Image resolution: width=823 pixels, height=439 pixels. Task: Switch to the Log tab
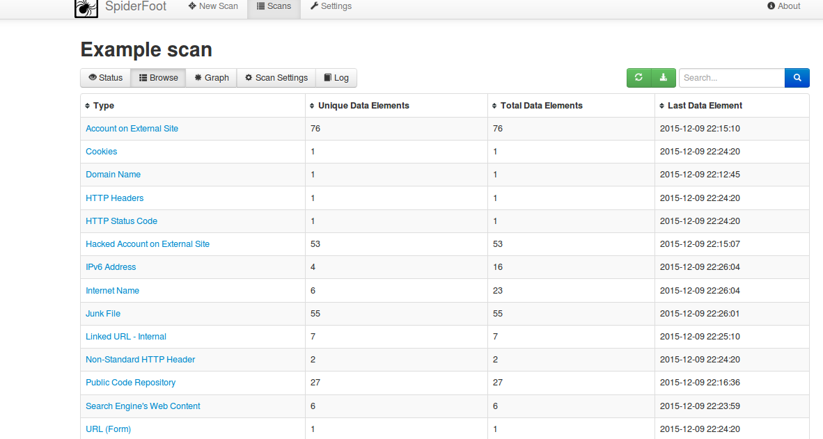[x=336, y=78]
